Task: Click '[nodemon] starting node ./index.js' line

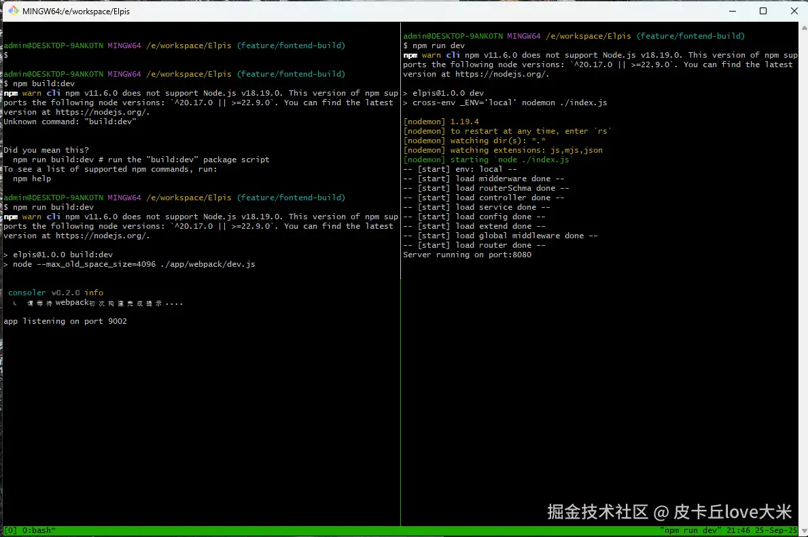Action: pos(489,160)
